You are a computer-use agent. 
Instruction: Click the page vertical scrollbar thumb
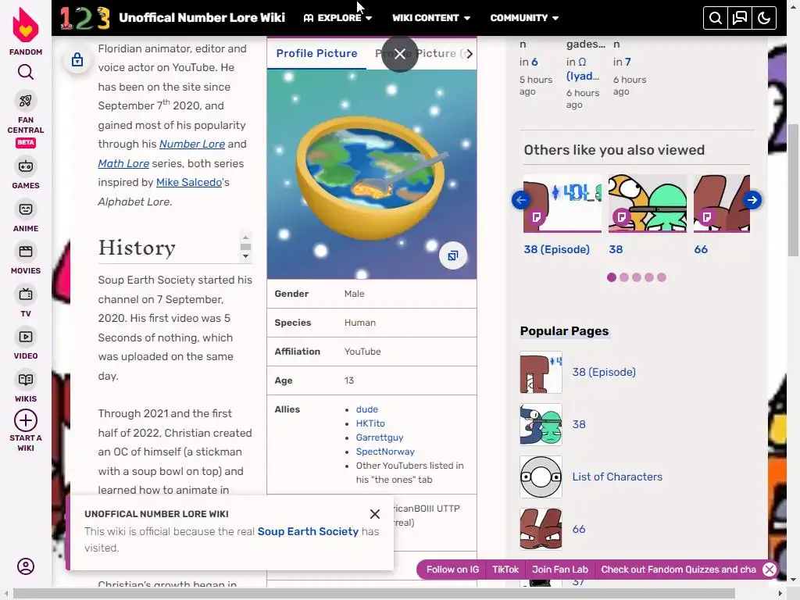click(794, 189)
